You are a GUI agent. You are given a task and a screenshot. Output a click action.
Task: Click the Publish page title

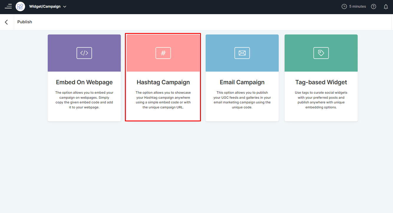point(25,22)
